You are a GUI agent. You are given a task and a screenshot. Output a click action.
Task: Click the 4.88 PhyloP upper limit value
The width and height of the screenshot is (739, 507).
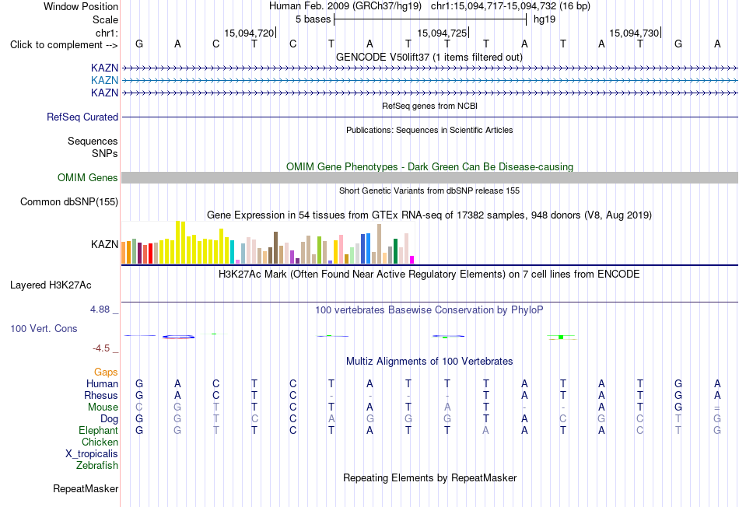pos(100,309)
